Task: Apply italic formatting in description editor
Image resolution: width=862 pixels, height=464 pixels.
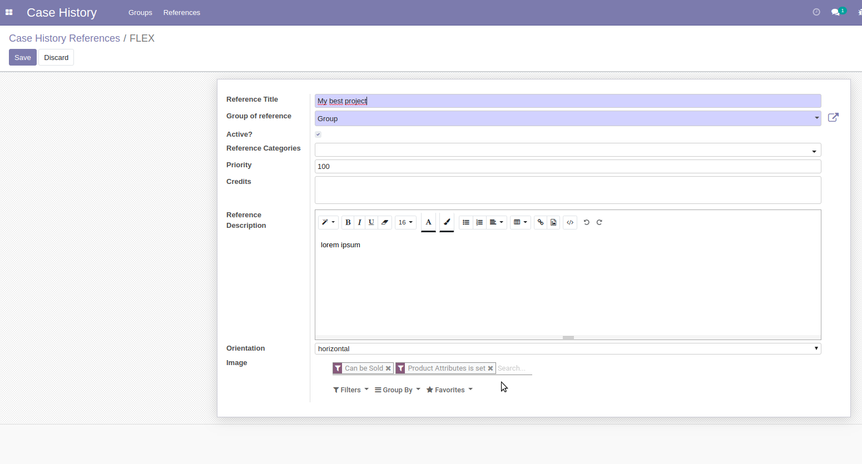Action: click(360, 222)
